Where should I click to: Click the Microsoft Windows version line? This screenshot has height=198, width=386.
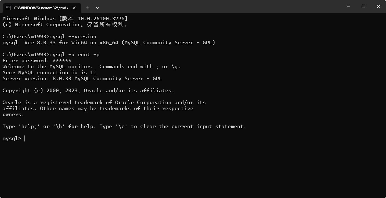tap(65, 18)
